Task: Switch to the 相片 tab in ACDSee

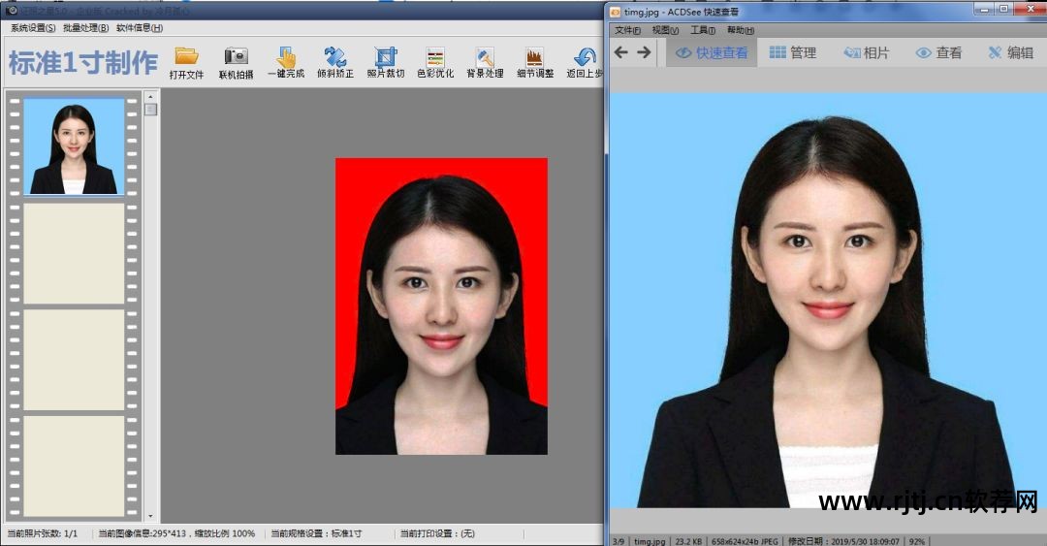Action: point(866,52)
